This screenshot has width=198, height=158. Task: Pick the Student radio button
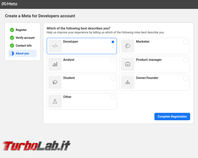(113, 78)
